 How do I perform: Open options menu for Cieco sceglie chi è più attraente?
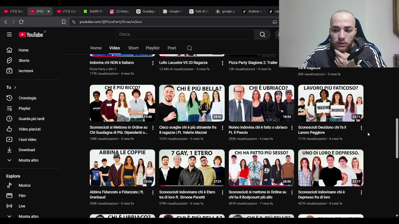coord(222,128)
